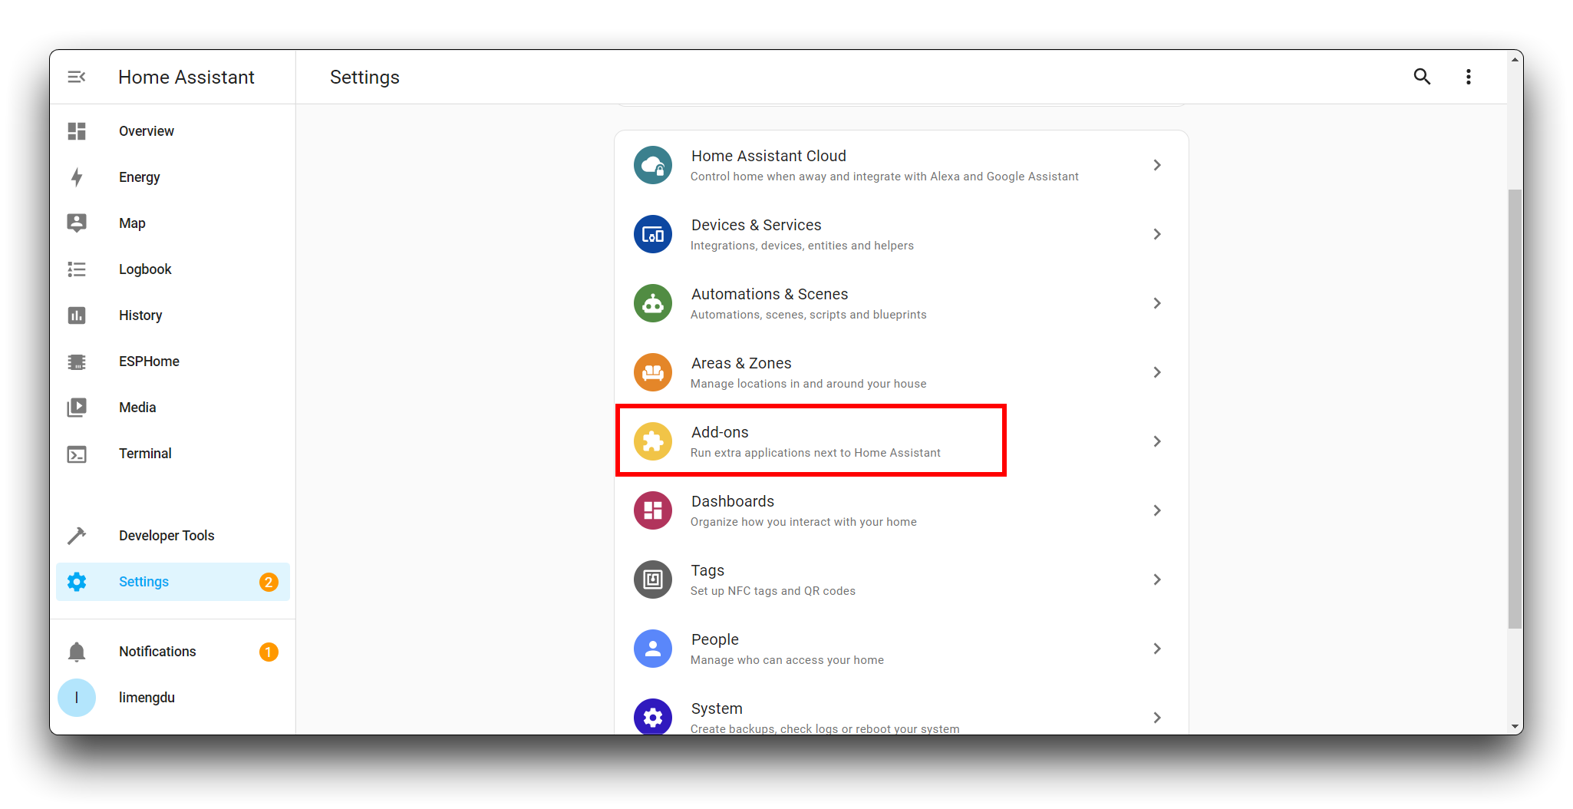The image size is (1573, 809).
Task: Click the People person icon
Action: (x=653, y=649)
